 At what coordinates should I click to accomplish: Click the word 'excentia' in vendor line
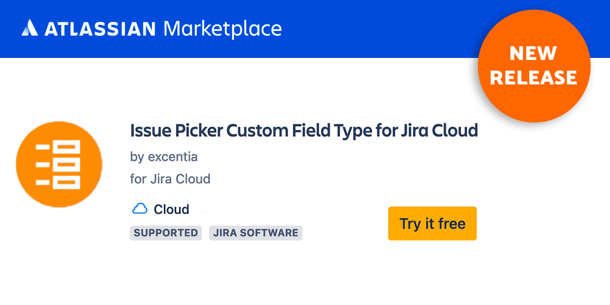coord(173,157)
